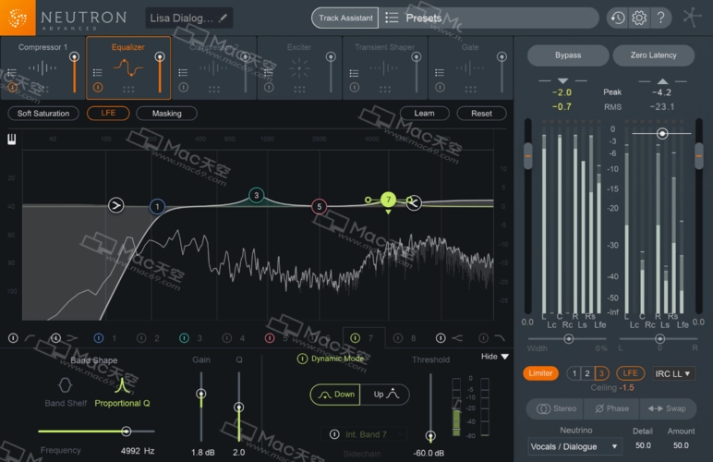Screen dimensions: 713x462
Task: Adjust the Width slider knob
Action: click(568, 339)
